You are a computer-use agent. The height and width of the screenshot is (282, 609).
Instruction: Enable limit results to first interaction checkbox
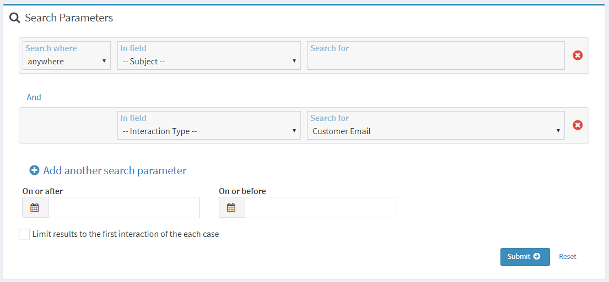click(24, 234)
